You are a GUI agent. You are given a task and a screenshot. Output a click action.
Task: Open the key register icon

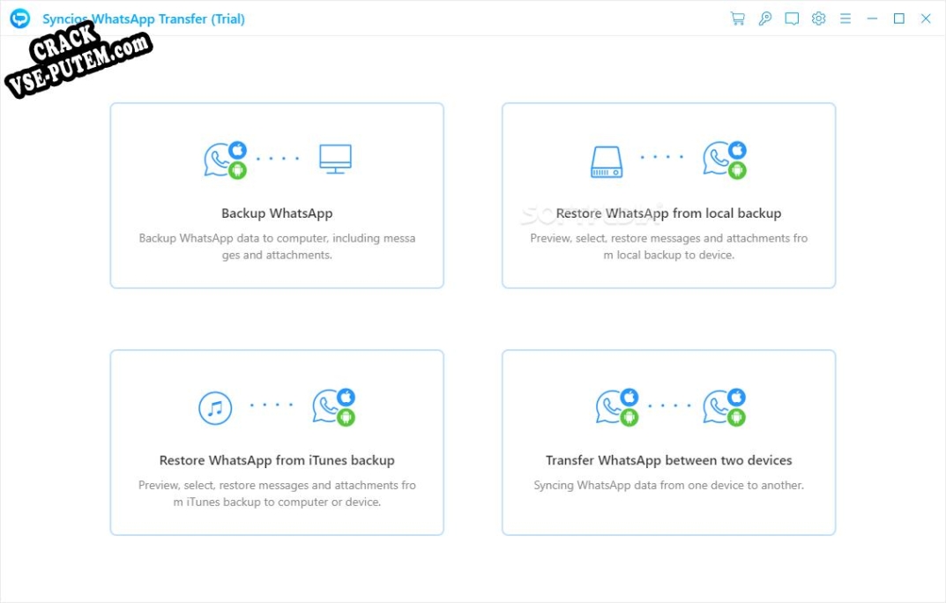(765, 19)
